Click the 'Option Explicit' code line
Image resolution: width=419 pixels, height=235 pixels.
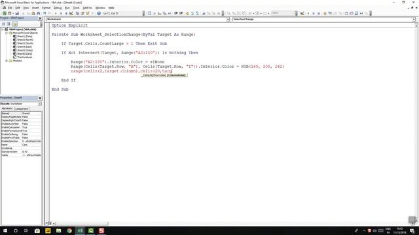pyautogui.click(x=69, y=25)
